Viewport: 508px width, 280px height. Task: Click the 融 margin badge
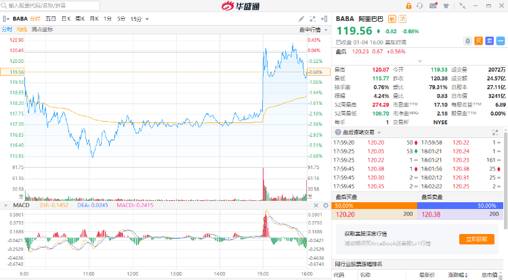[x=392, y=19]
